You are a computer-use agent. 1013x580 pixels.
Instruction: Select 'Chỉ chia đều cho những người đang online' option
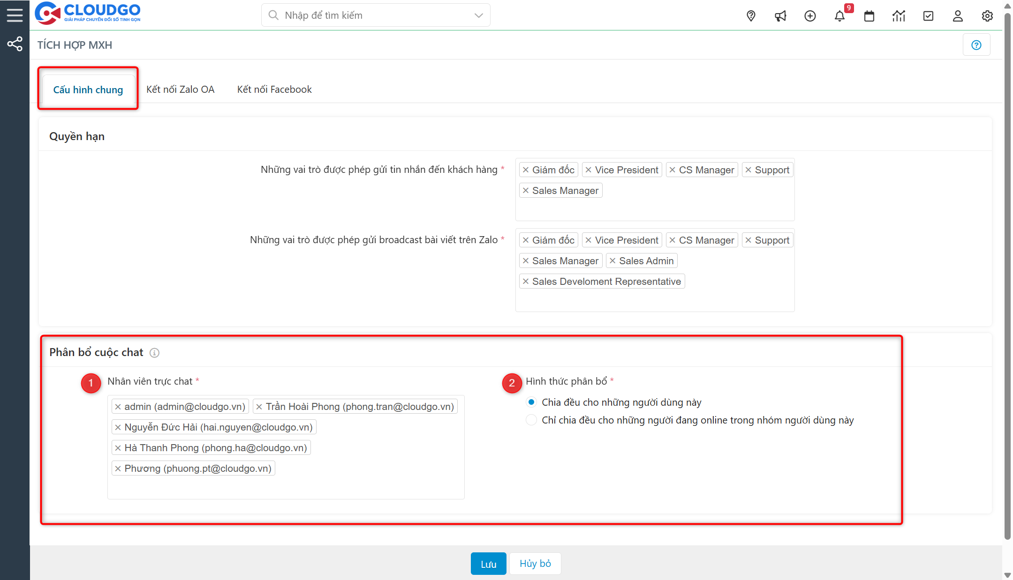click(531, 420)
